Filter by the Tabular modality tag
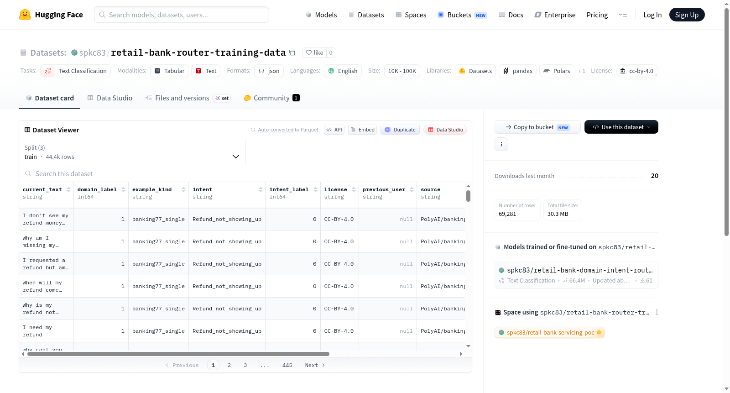Viewport: 730px width, 393px height. pos(169,71)
